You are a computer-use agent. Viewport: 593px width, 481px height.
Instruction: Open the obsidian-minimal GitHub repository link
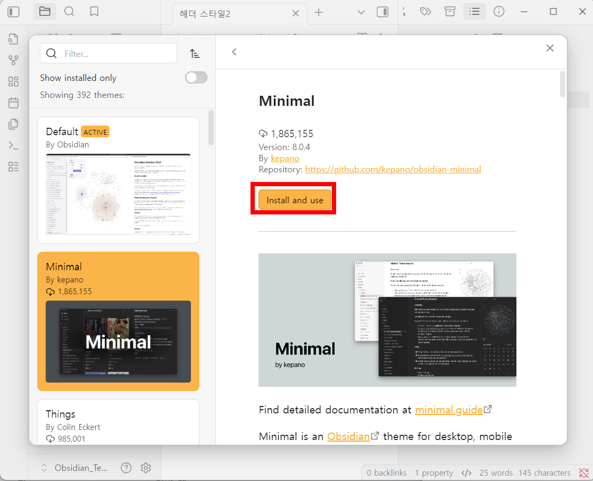393,169
